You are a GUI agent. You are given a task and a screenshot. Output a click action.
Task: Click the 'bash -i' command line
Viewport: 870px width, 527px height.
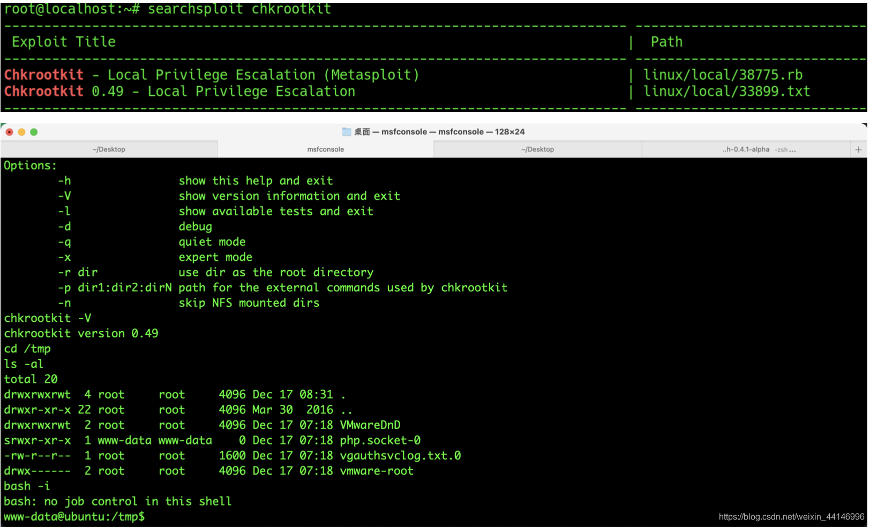click(27, 486)
